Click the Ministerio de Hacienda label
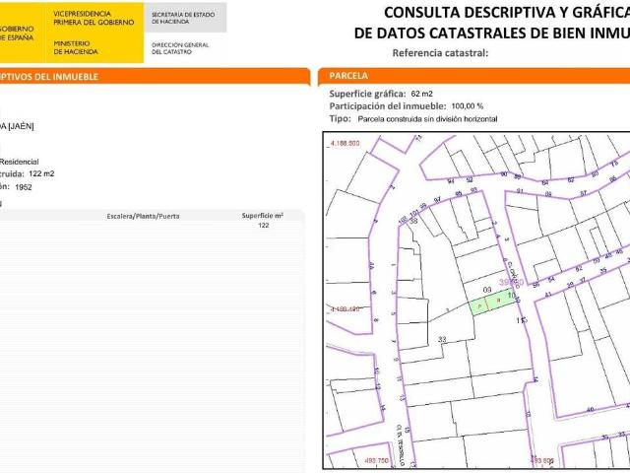This screenshot has width=630, height=473. tap(73, 47)
